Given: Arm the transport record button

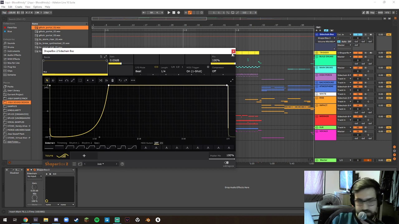Looking at the screenshot, I should (x=179, y=12).
